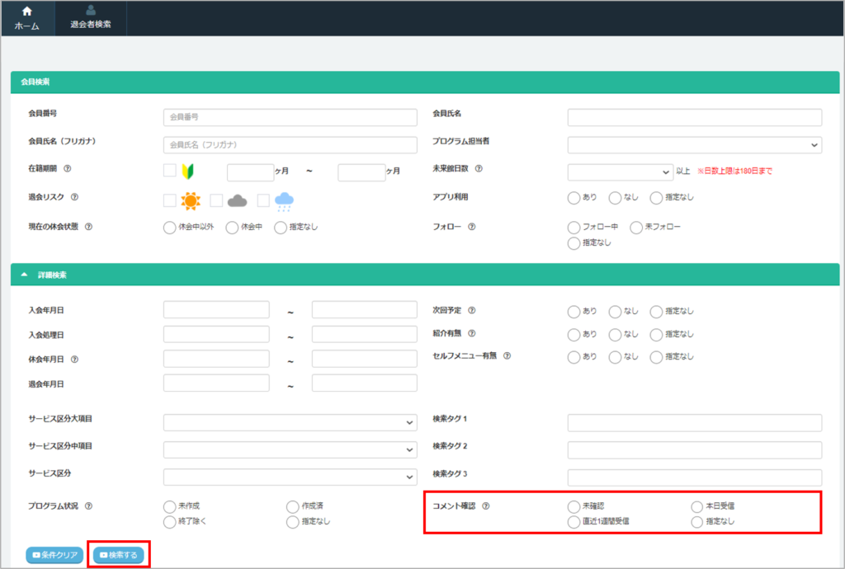Open the 退会者検索 tab
The width and height of the screenshot is (845, 569).
coord(91,18)
